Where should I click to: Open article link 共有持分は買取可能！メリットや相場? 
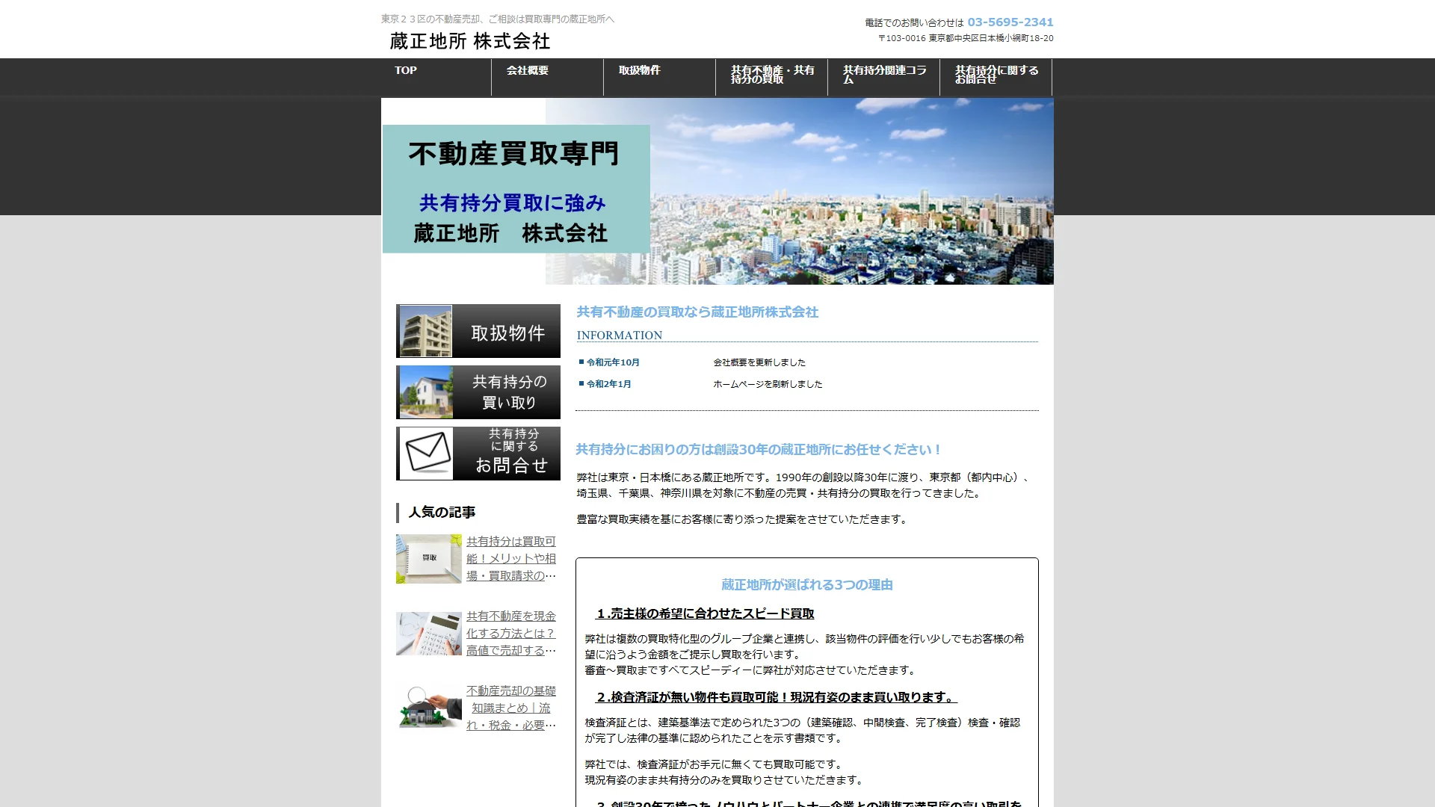coord(511,559)
